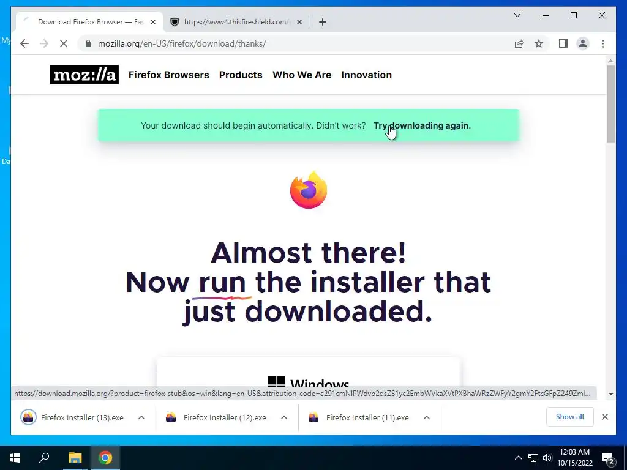Expand options for Firefox Installer (11).exe
The image size is (627, 470).
click(x=427, y=417)
